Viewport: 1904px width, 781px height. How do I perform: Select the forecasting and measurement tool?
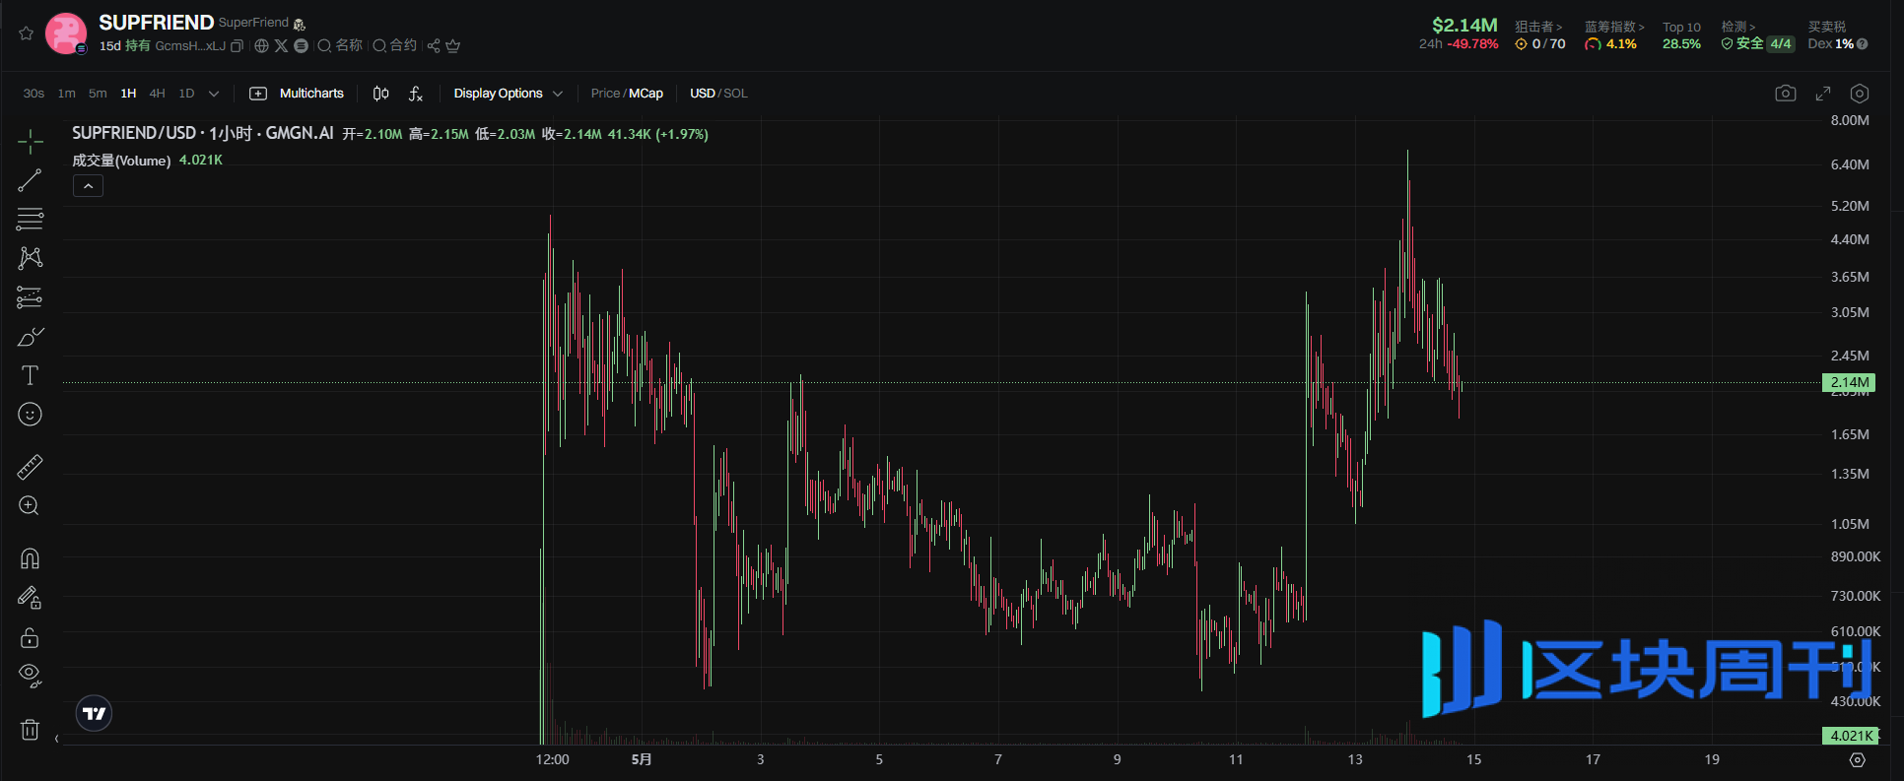click(x=31, y=297)
